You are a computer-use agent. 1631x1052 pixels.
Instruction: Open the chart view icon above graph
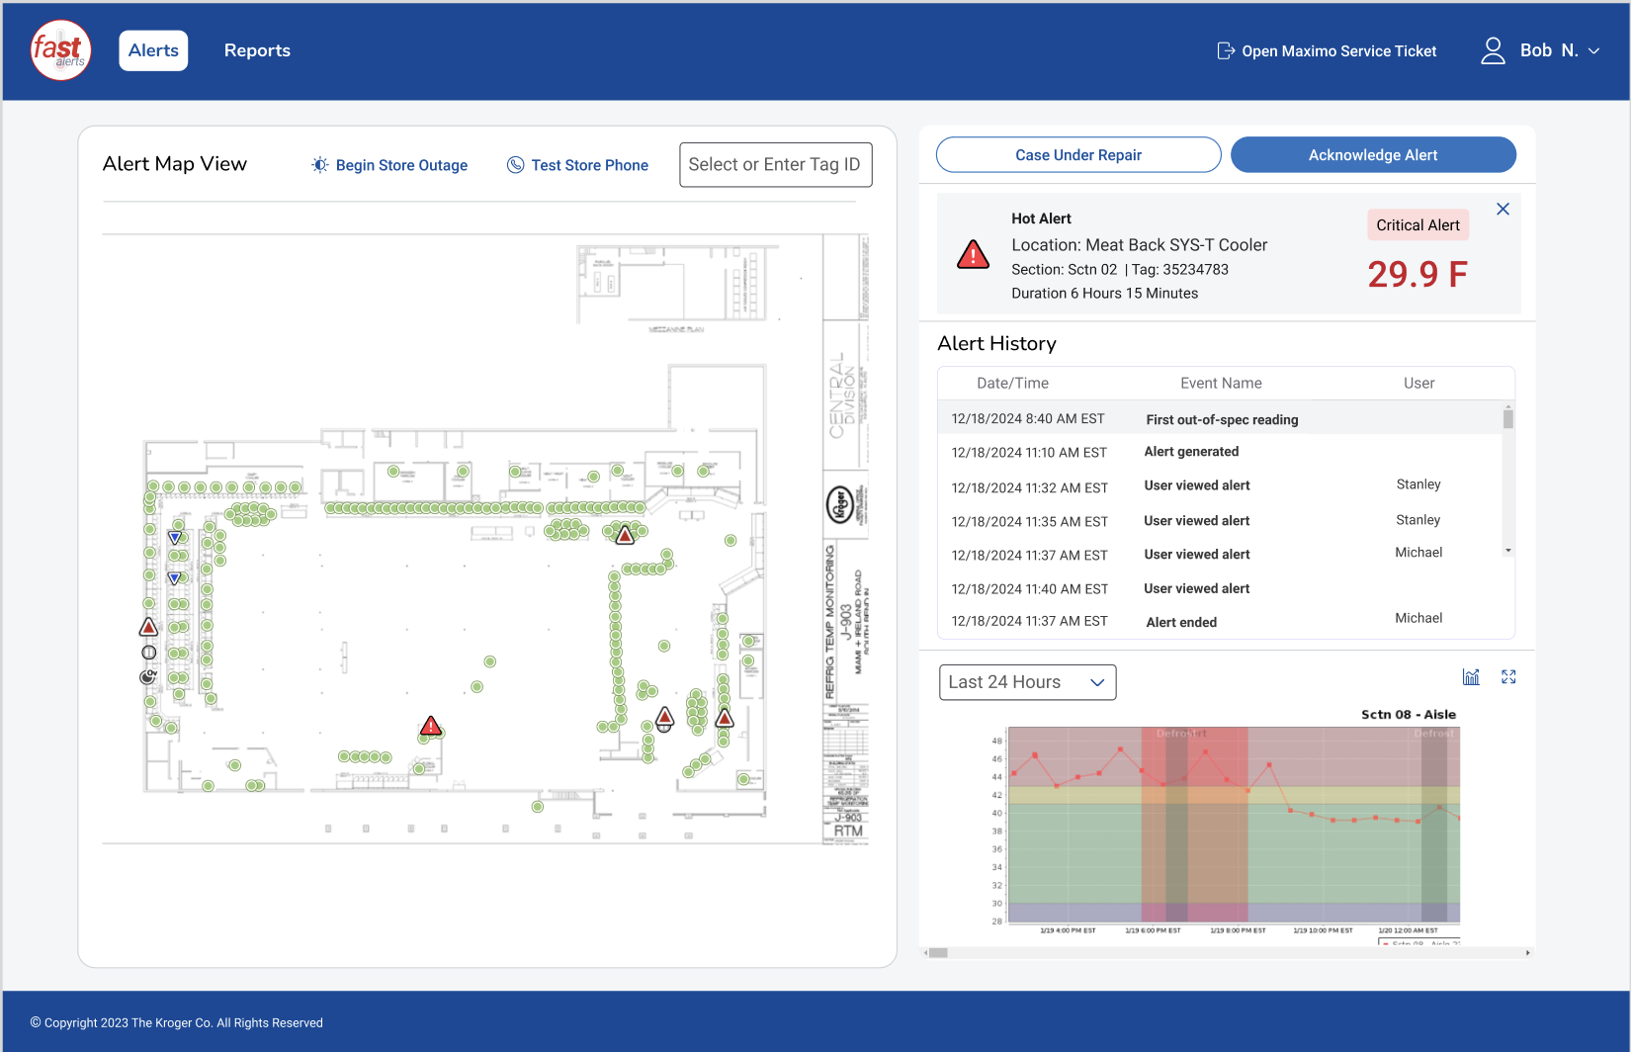(1471, 677)
